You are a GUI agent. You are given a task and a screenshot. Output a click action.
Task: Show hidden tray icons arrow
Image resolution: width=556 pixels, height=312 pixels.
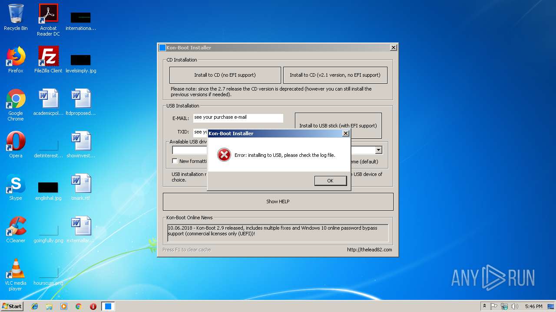coord(484,306)
